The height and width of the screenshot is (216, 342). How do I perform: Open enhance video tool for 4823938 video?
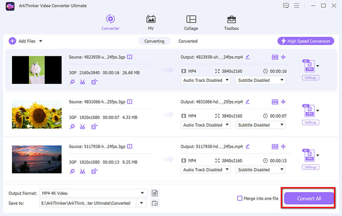(x=94, y=82)
